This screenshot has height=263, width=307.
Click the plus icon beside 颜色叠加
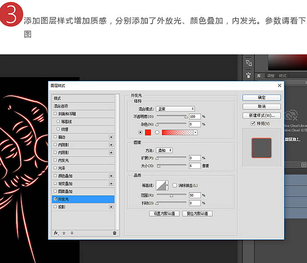pyautogui.click(x=111, y=176)
